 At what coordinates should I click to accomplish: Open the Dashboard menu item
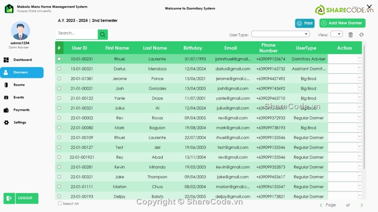coord(22,60)
